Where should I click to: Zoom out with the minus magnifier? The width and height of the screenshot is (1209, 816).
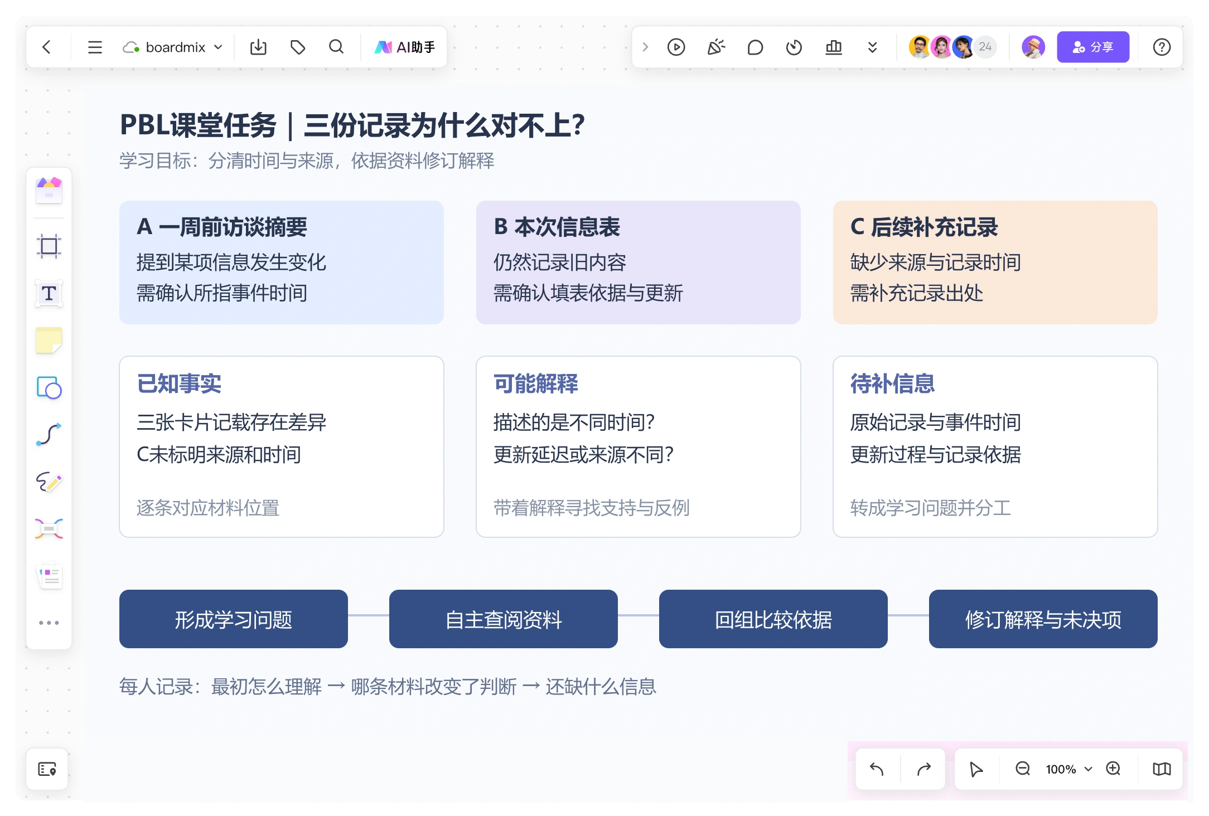pos(1023,769)
